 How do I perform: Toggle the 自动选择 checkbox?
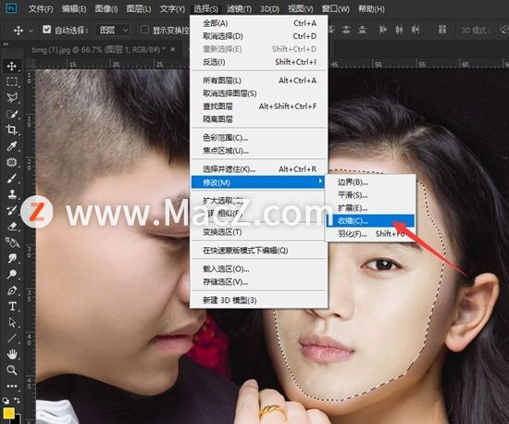47,30
